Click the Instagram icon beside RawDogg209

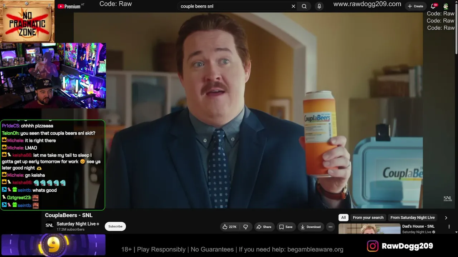click(x=372, y=246)
